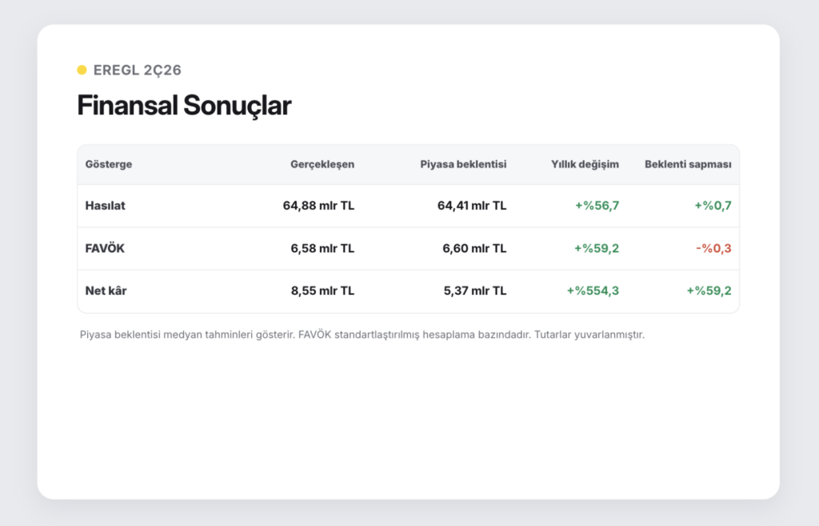Click FAVÖK yearly change +%59,2
This screenshot has height=526, width=819.
pyautogui.click(x=597, y=248)
